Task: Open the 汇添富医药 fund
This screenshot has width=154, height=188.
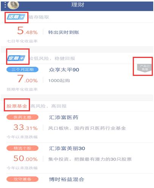Action: pos(64,117)
